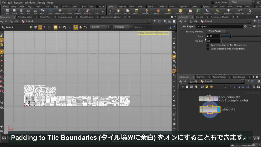The width and height of the screenshot is (261, 147).
Task: Select the Platonic Solids tool
Action: (60, 11)
